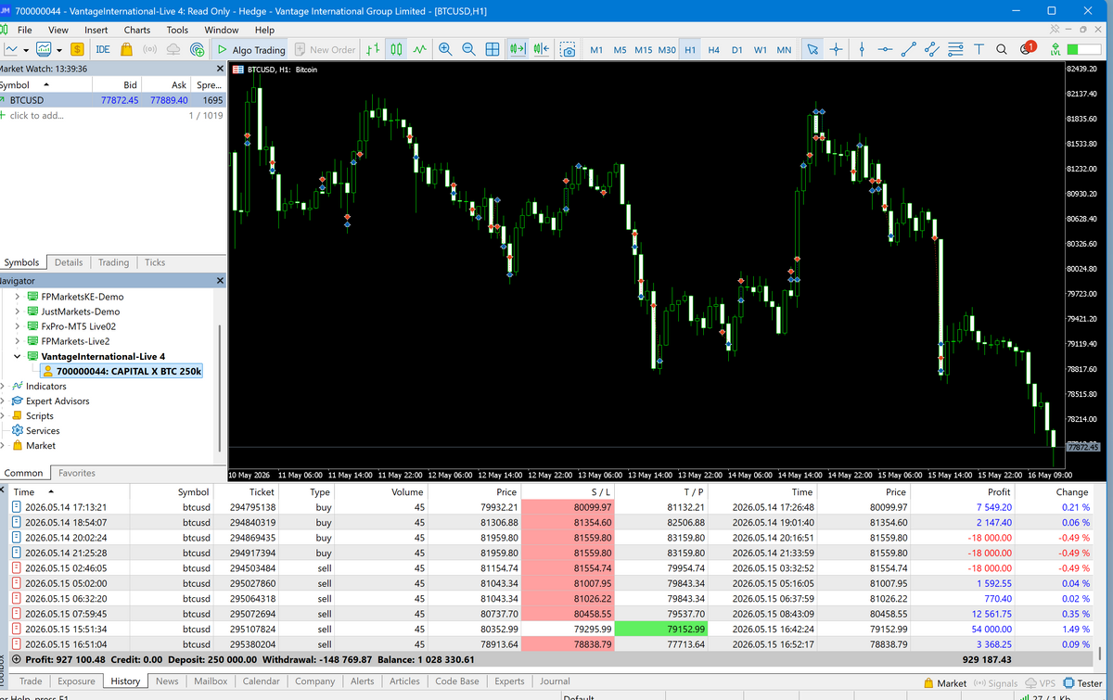
Task: Expand JustMarkets-Demo in Navigator
Action: coord(18,312)
